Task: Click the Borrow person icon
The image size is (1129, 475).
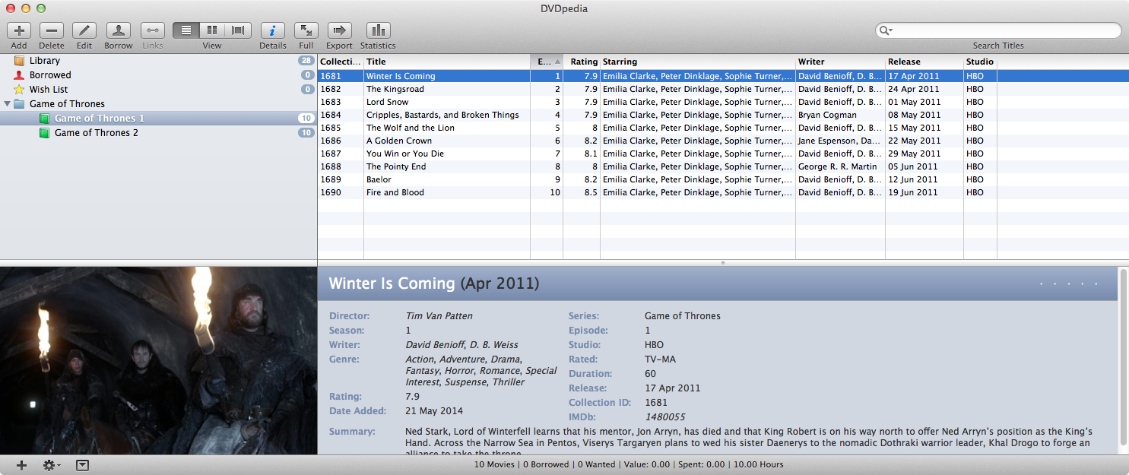Action: click(x=118, y=30)
